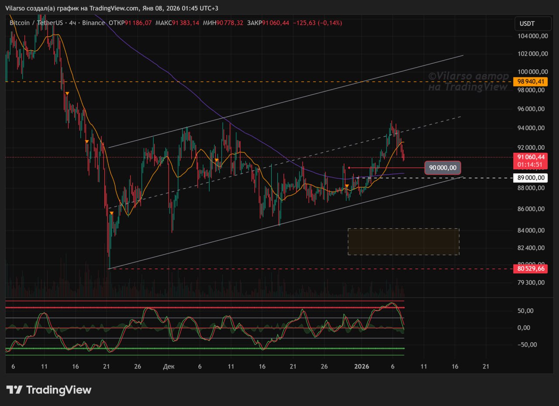Click the white 89 000,00 price label
This screenshot has width=559, height=406.
pyautogui.click(x=531, y=178)
